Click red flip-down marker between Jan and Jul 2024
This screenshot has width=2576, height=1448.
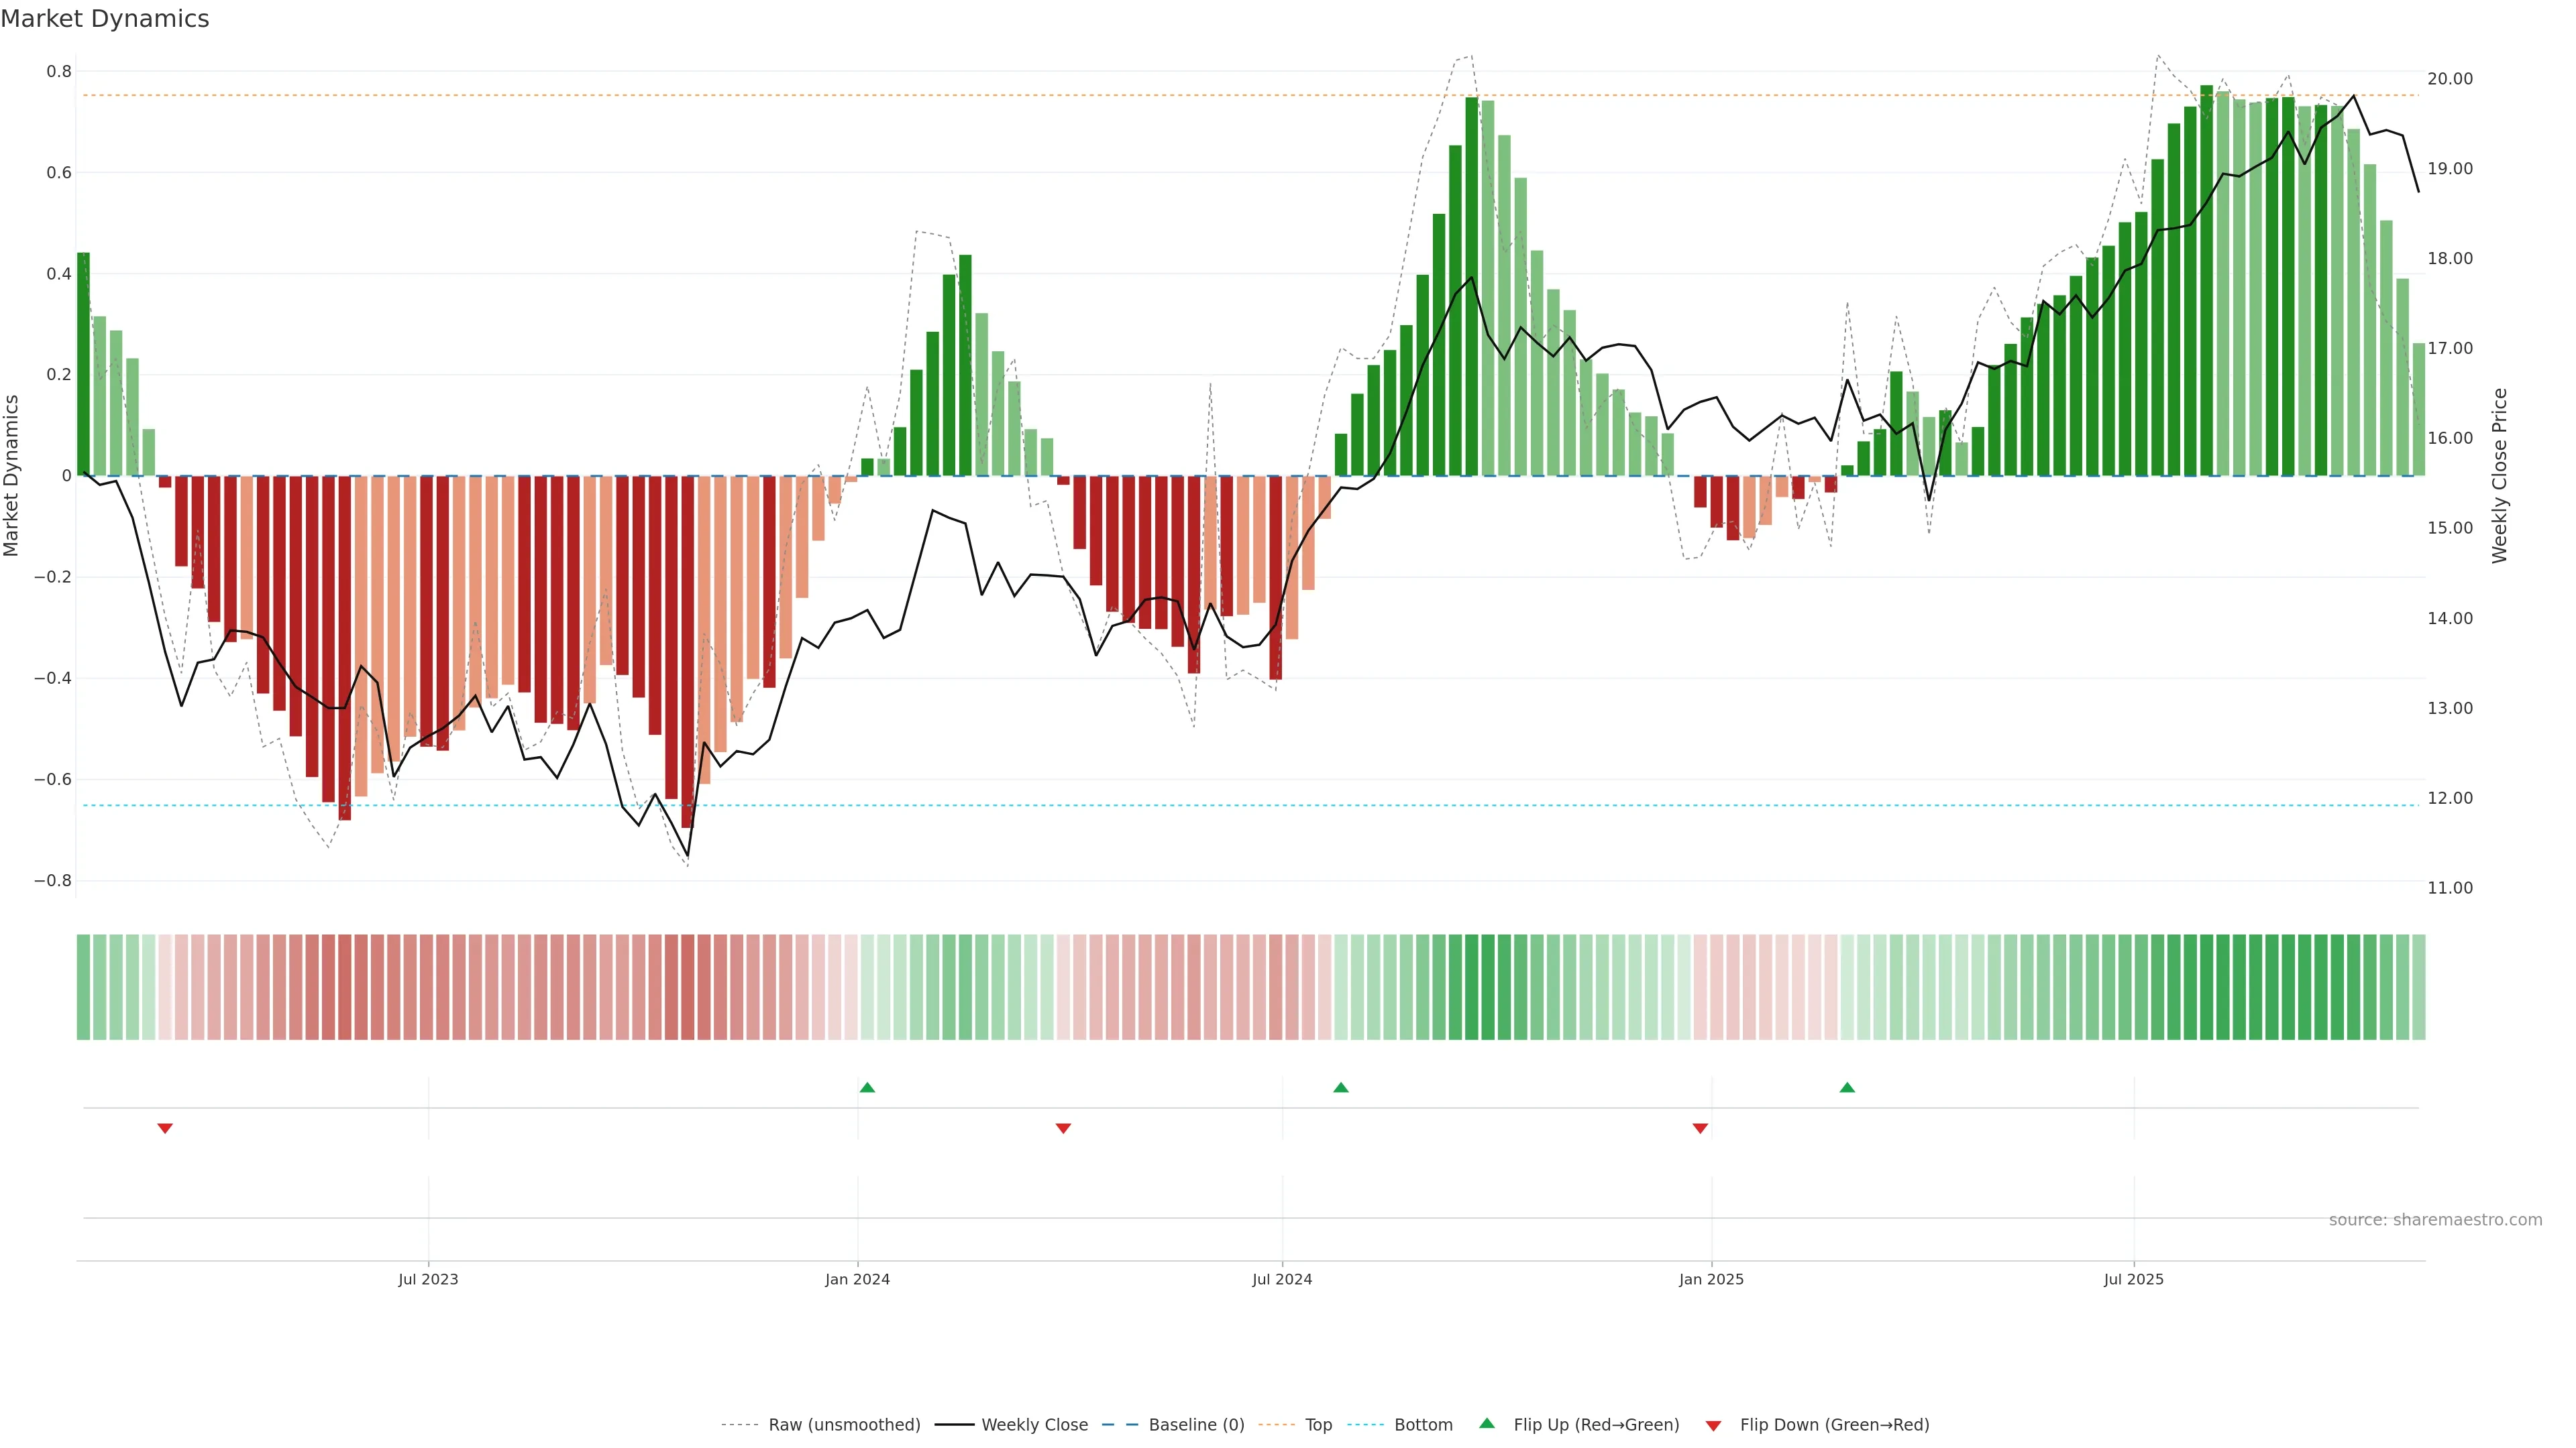1063,1128
